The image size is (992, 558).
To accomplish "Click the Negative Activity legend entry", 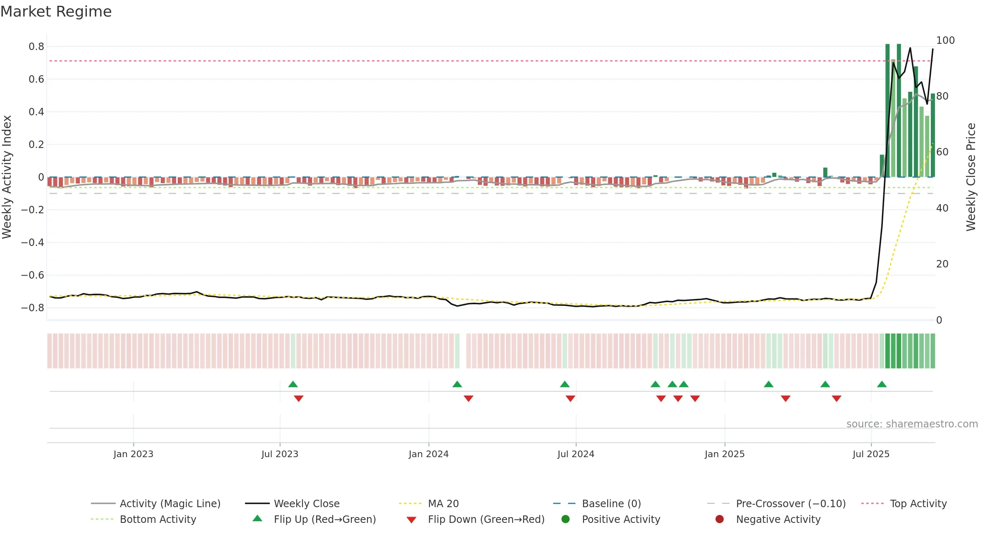I will [768, 519].
